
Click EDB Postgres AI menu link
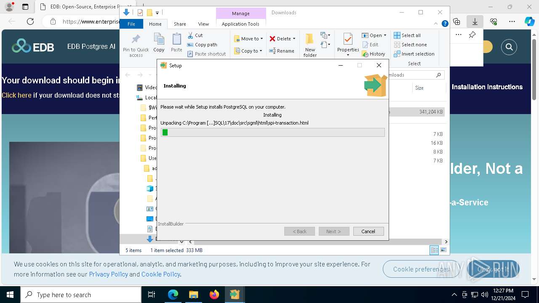(x=91, y=46)
